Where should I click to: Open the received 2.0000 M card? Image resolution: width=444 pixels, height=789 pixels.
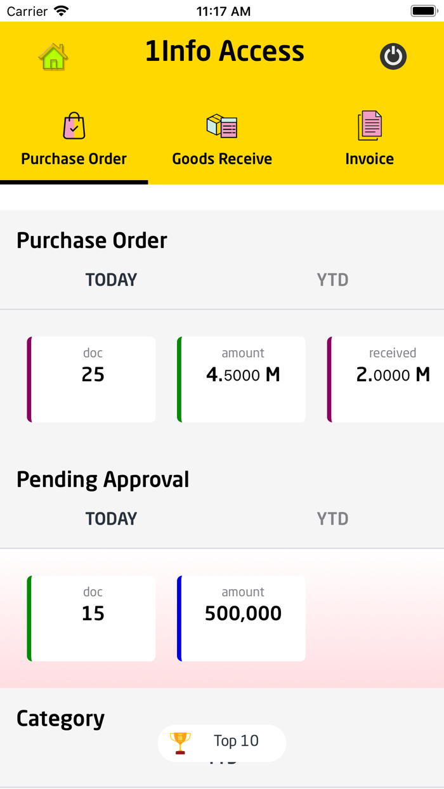(387, 379)
